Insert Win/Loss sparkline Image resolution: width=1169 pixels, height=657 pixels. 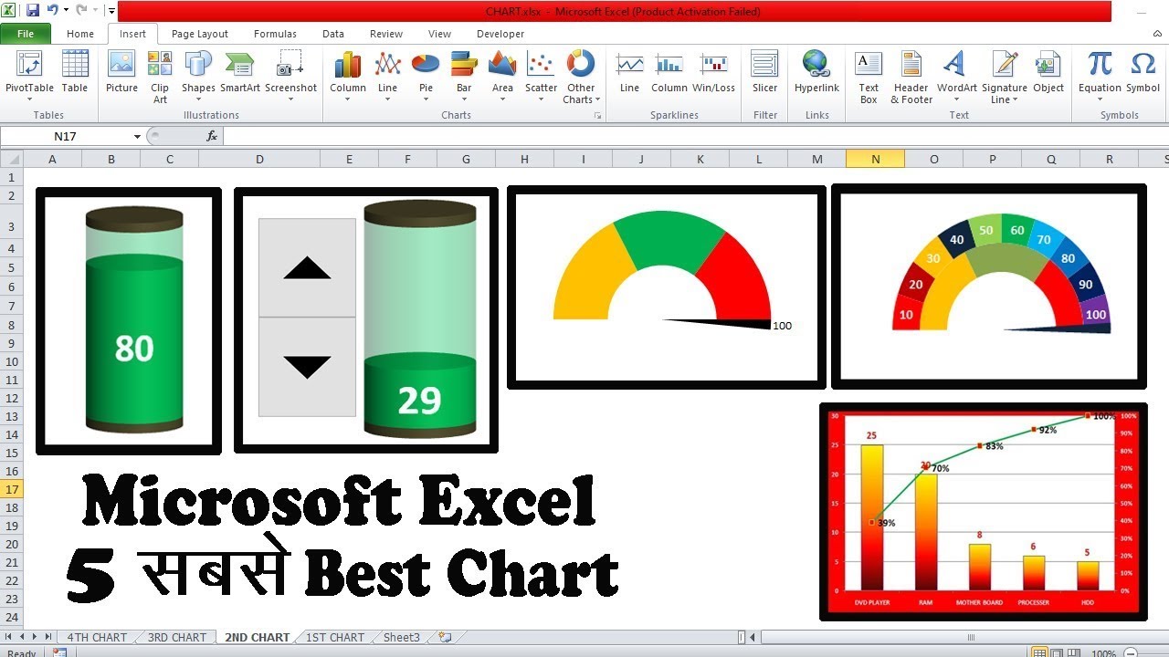[713, 72]
